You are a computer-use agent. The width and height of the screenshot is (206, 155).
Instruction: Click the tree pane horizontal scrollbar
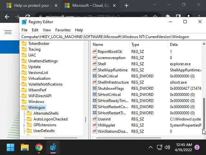coord(61,138)
